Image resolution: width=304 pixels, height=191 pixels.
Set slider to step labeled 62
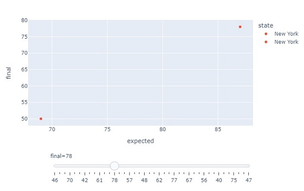tap(159, 166)
